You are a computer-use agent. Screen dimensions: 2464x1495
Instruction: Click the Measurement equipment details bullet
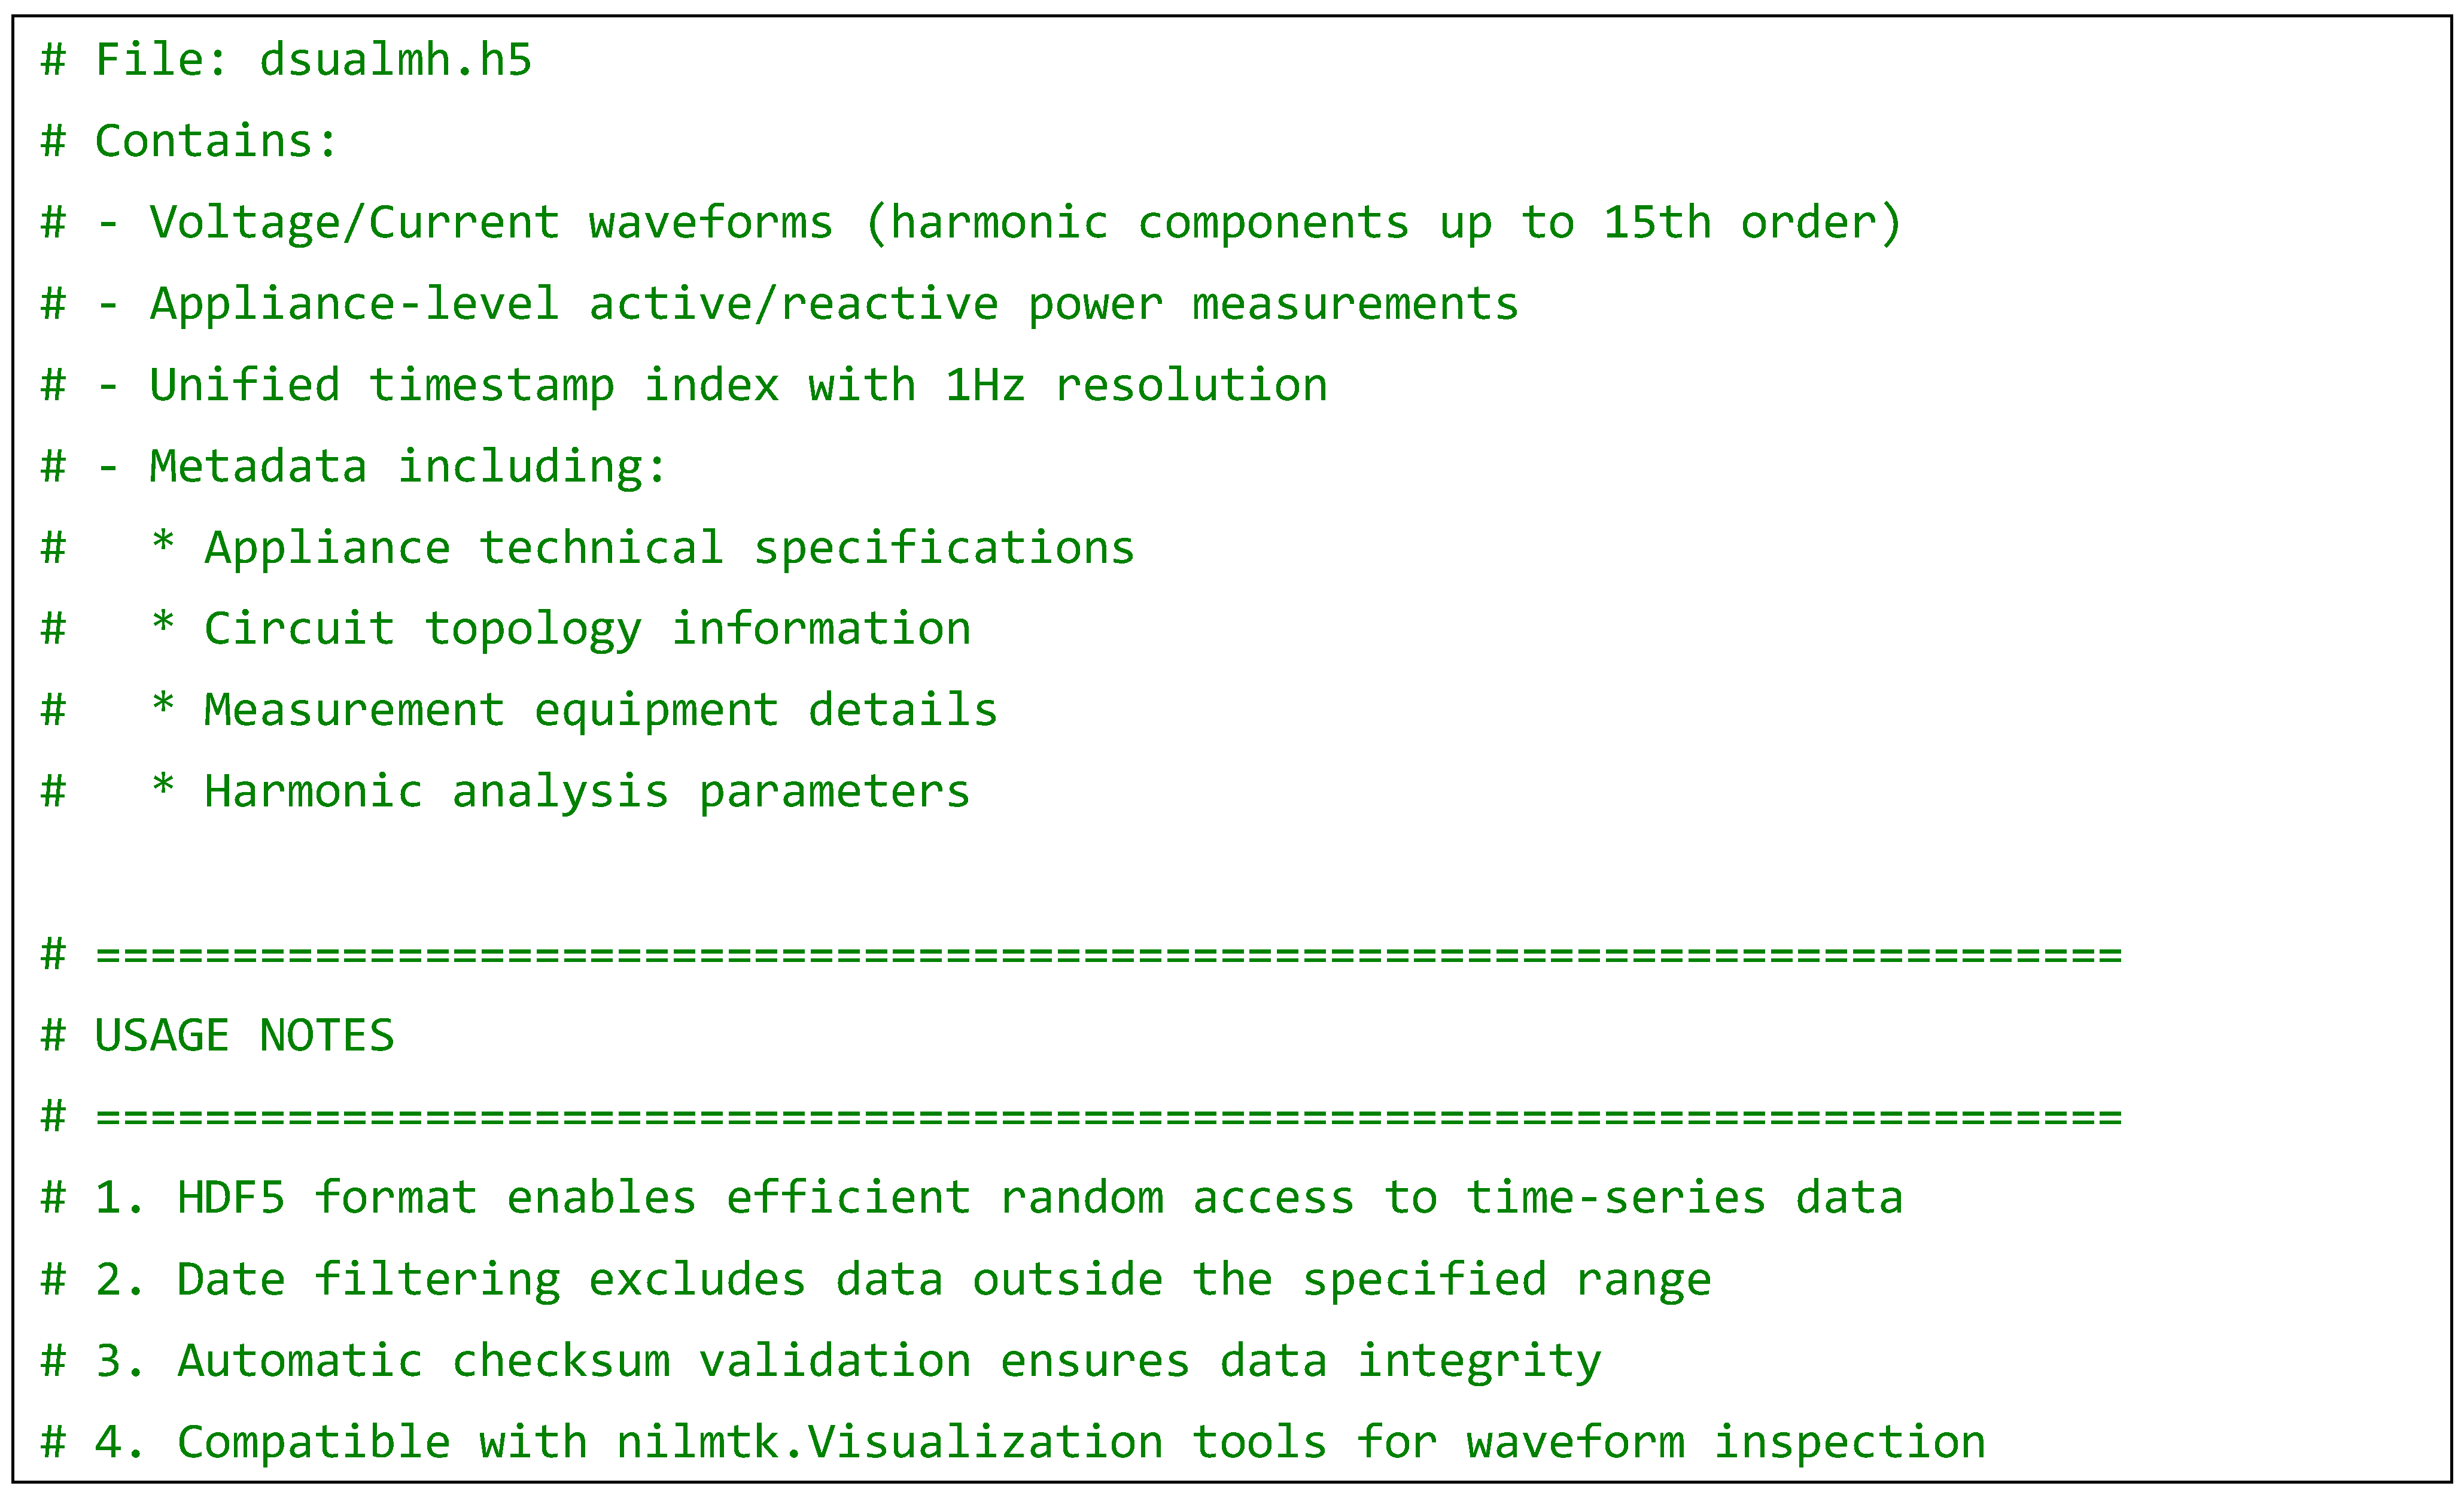(x=600, y=710)
